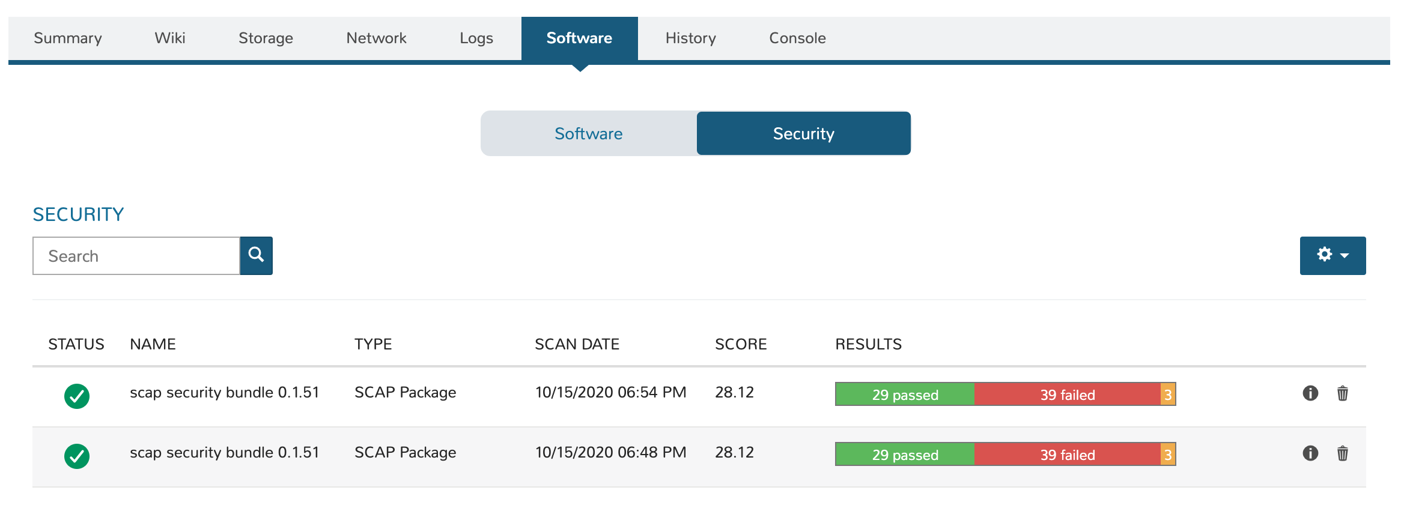Select the Security toggle view
The image size is (1401, 508).
(x=803, y=133)
